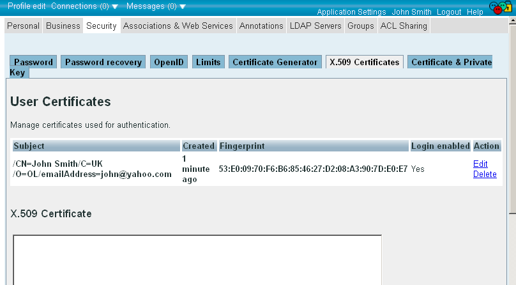
Task: Select the LDAP Servers tab
Action: pos(315,26)
